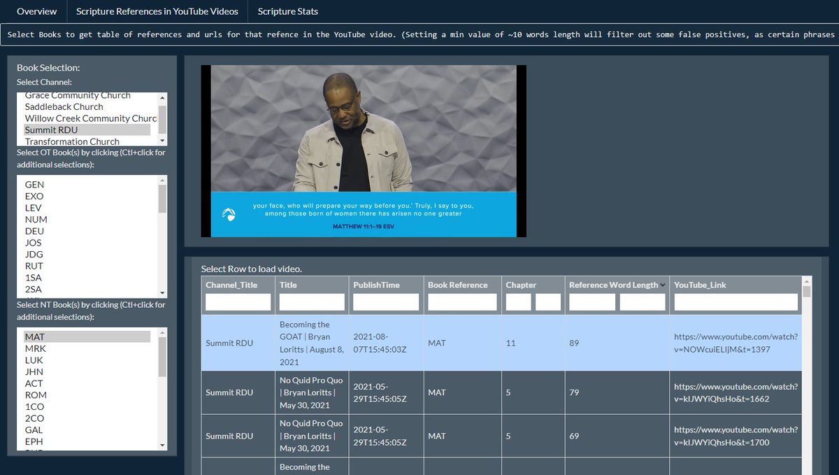Focus Channel_Title filter box
This screenshot has height=475, width=839.
click(238, 302)
